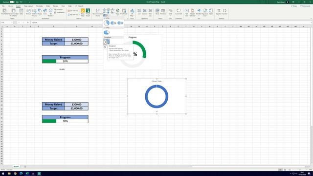Click the Name Box

click(7, 22)
